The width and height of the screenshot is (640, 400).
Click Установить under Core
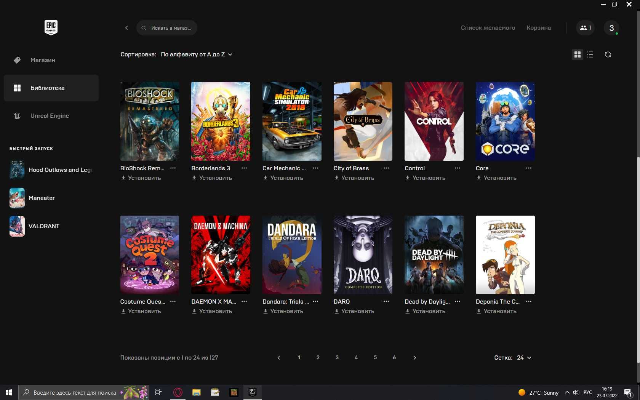pos(496,178)
